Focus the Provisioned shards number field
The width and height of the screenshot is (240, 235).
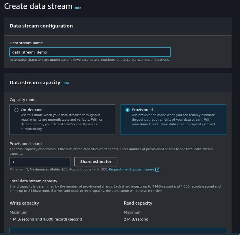pyautogui.click(x=40, y=161)
